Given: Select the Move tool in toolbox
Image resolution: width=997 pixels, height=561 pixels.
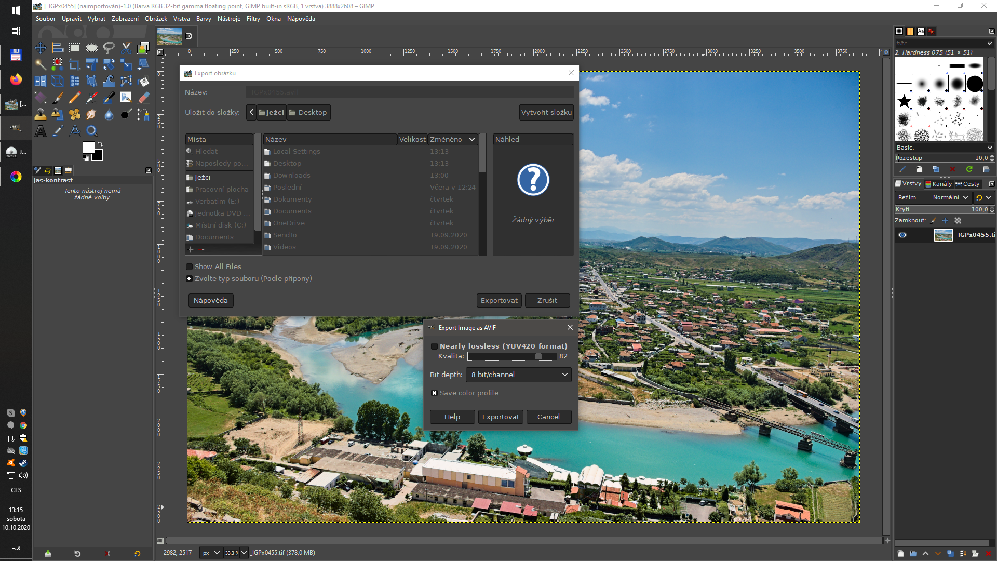Looking at the screenshot, I should [41, 48].
